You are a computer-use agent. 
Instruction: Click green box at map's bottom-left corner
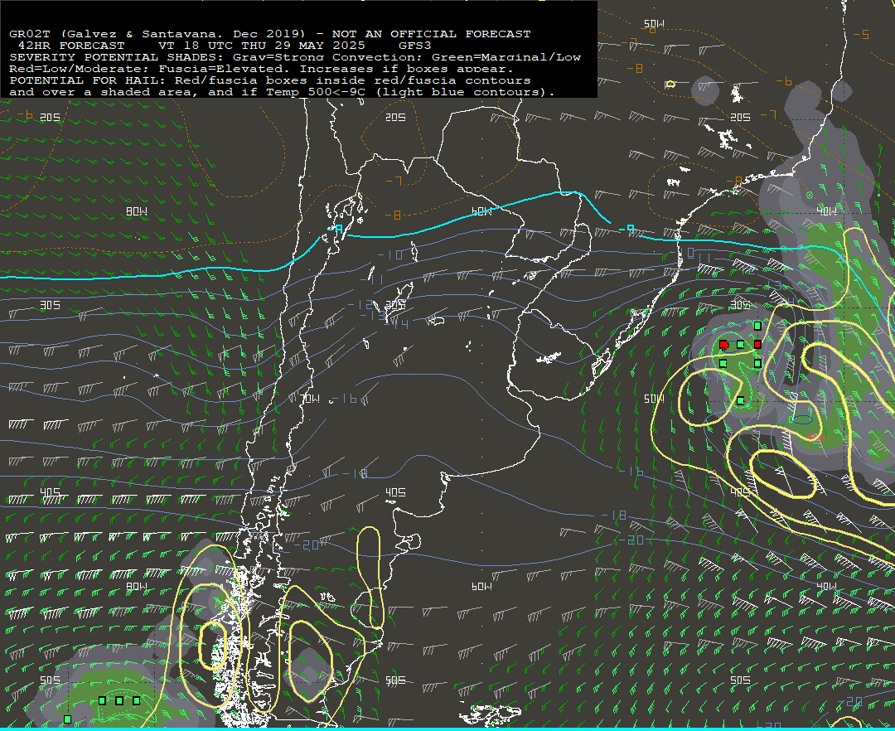(67, 719)
